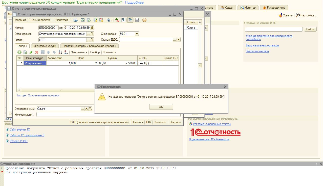Screen dimensions: 323x186
Task: Move row down arrow icon
Action: (x=54, y=52)
